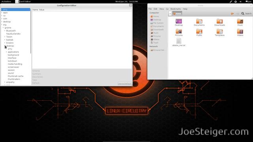Open Trash in file manager sidebar
This screenshot has height=142, width=253.
tap(155, 43)
